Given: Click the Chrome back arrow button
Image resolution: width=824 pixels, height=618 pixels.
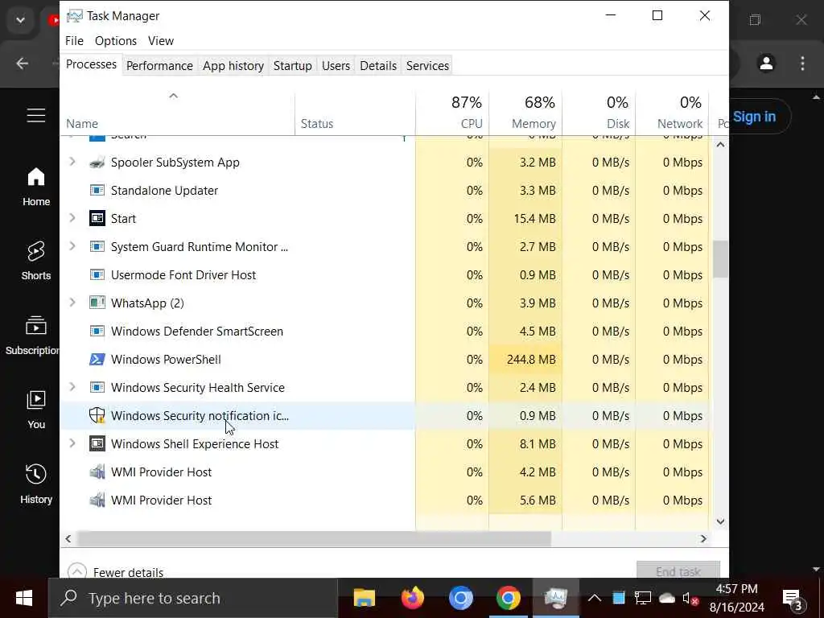Looking at the screenshot, I should click(22, 64).
